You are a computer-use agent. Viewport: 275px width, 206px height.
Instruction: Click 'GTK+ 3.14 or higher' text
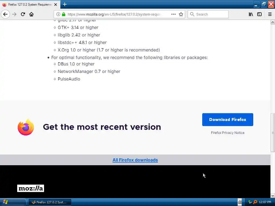pos(78,28)
